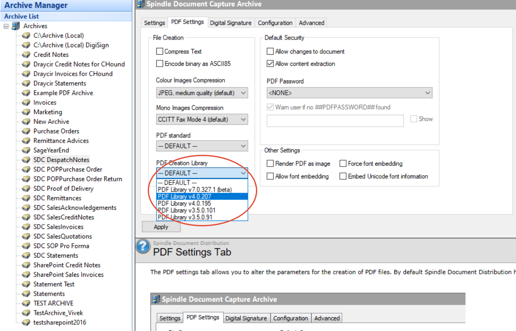Click the archive icon beside Statement Test
Image resolution: width=516 pixels, height=331 pixels.
26,284
